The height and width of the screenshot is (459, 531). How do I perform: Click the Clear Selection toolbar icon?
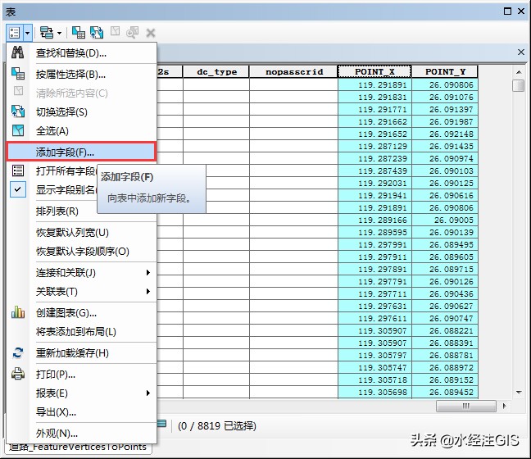tap(116, 32)
